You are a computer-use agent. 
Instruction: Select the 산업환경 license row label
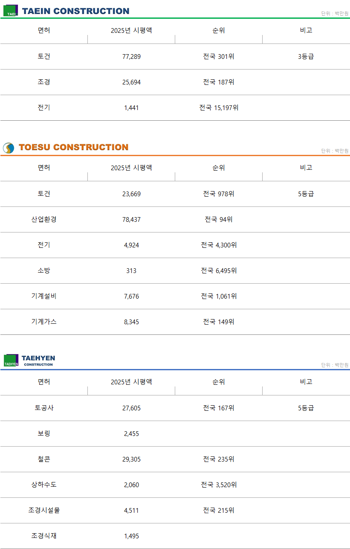pyautogui.click(x=44, y=219)
